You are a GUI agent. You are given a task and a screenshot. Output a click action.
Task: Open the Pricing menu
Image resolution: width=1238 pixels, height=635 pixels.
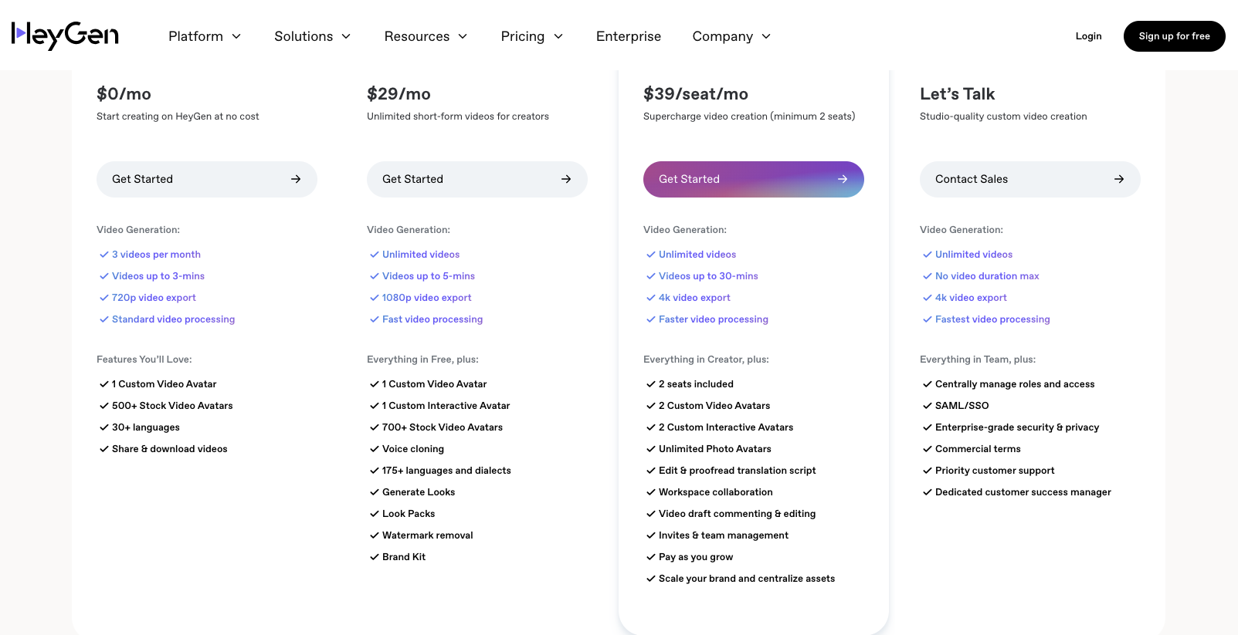(x=531, y=36)
